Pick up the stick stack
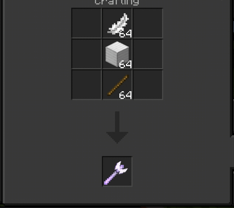Image resolution: width=234 pixels, height=208 pixels. 118,85
